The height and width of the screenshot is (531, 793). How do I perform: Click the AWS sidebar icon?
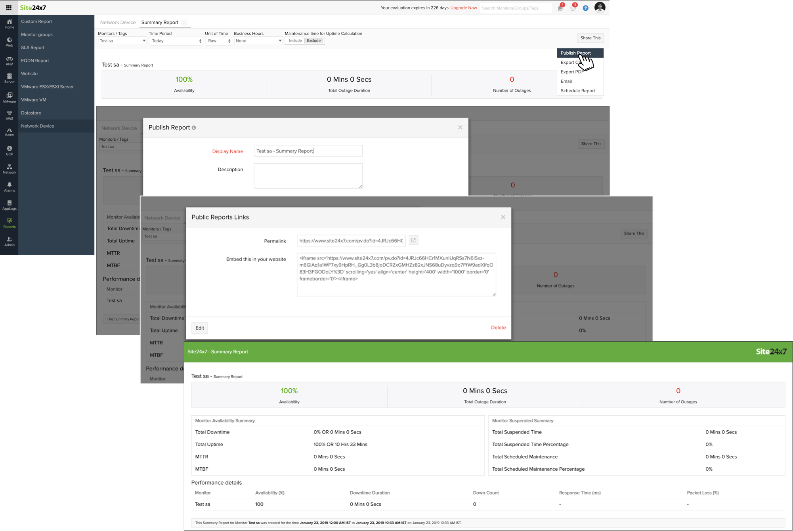coord(9,115)
